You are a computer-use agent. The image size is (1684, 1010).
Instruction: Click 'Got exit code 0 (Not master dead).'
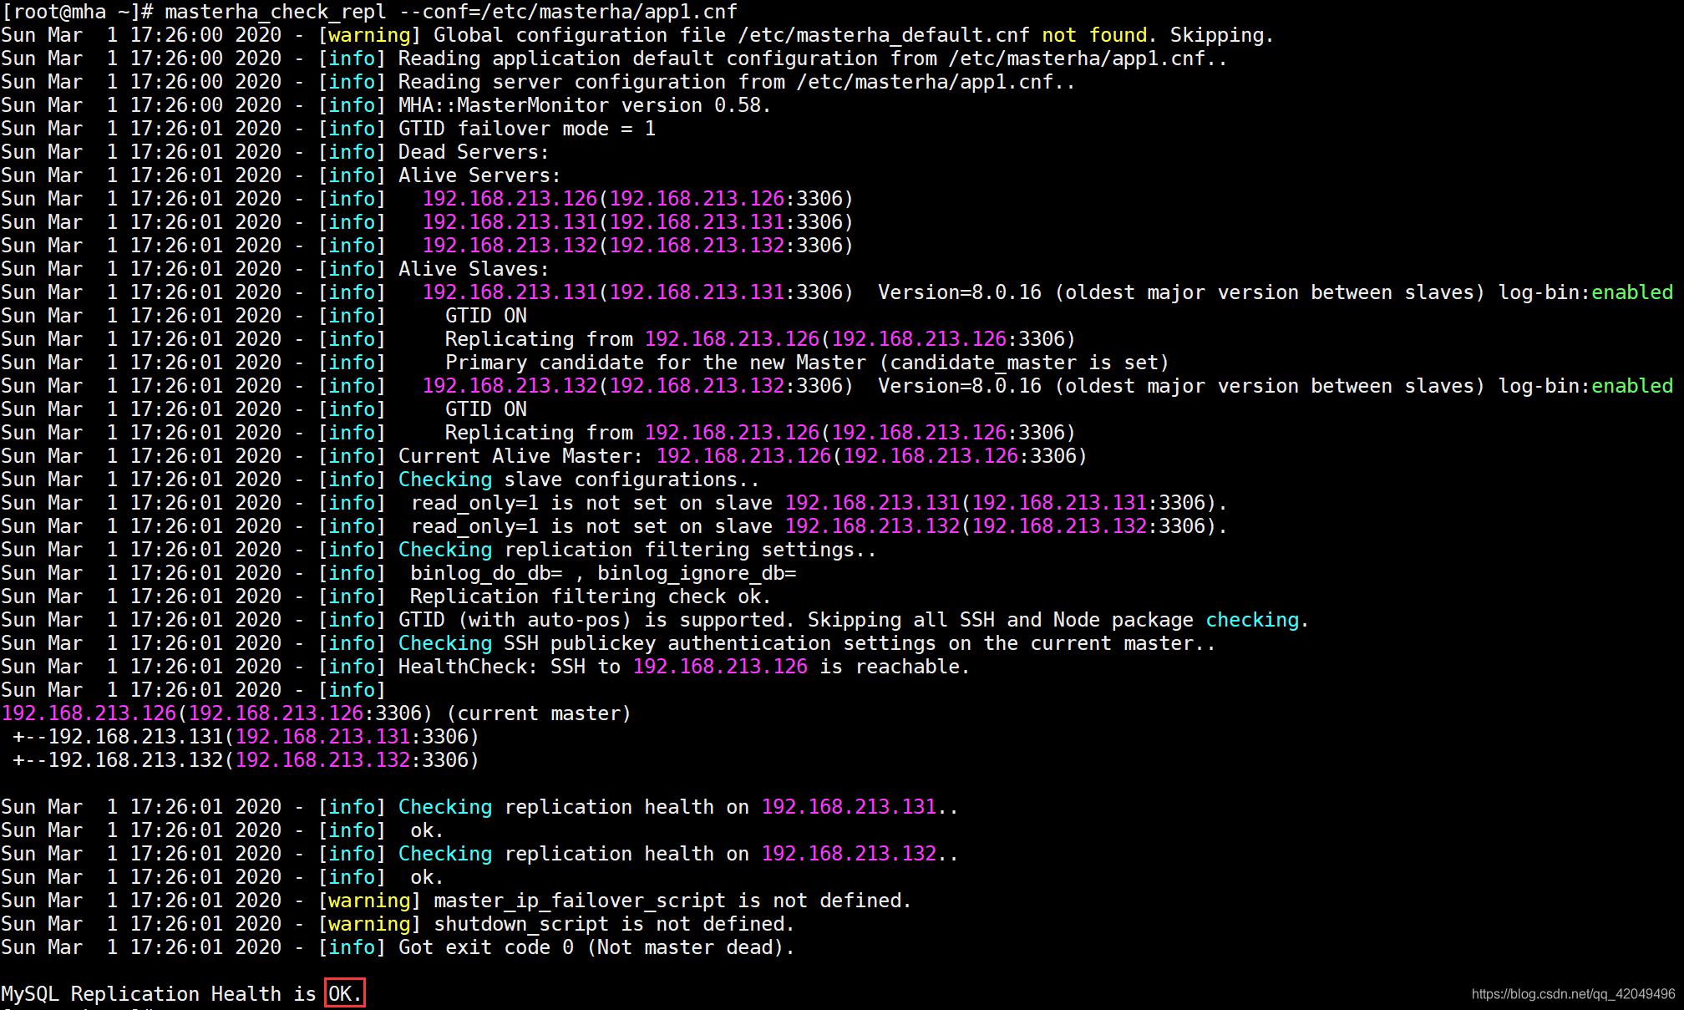tap(596, 947)
